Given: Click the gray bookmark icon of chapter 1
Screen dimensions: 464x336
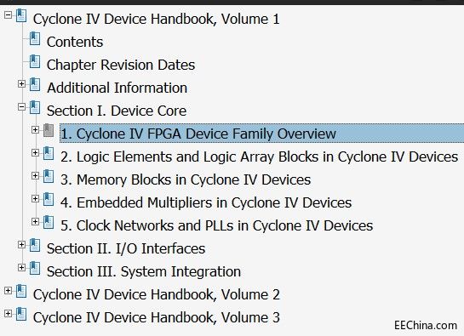Looking at the screenshot, I should 49,130.
